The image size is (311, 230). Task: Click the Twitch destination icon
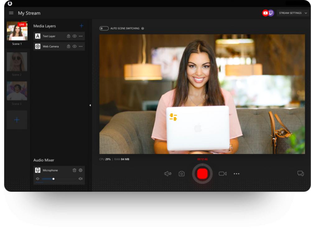(x=271, y=13)
